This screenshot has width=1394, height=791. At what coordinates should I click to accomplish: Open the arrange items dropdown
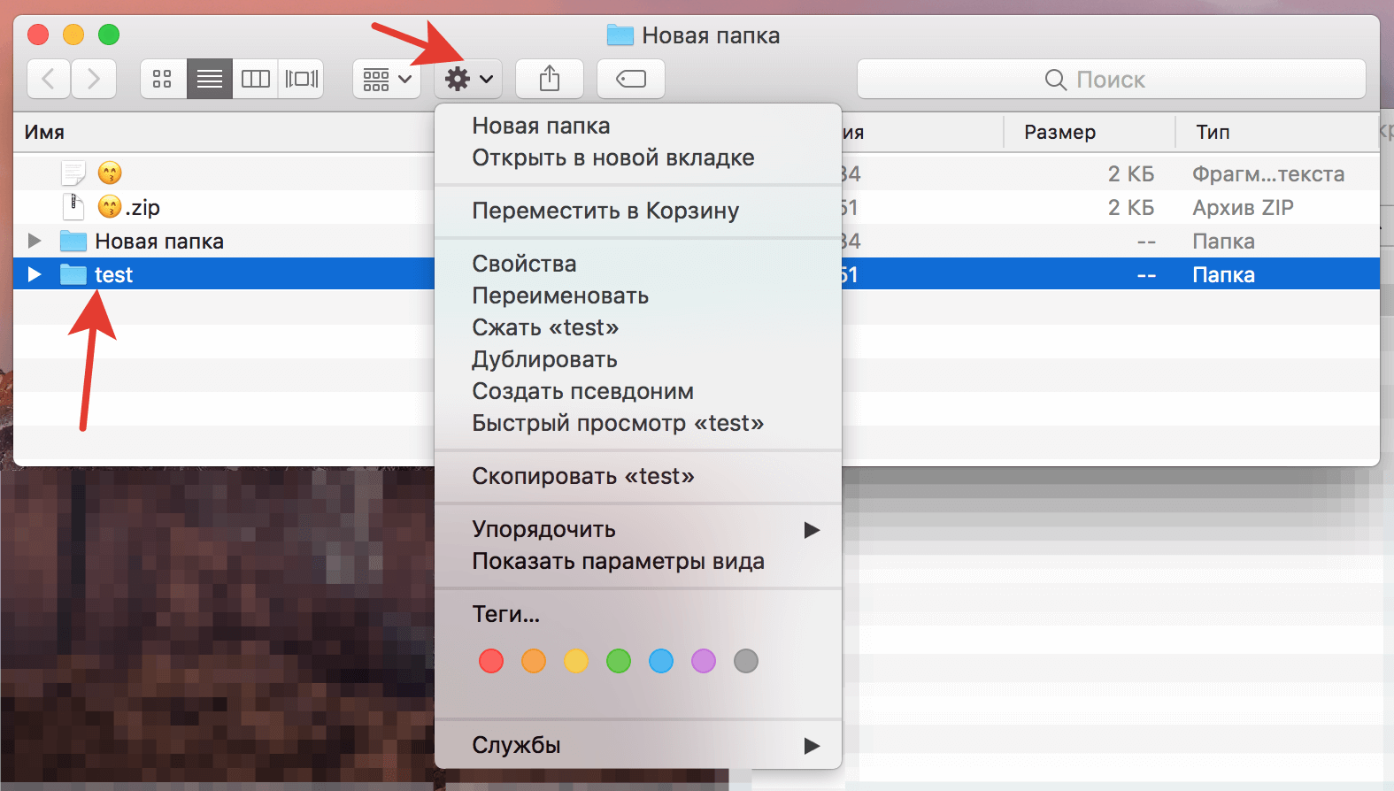(387, 80)
